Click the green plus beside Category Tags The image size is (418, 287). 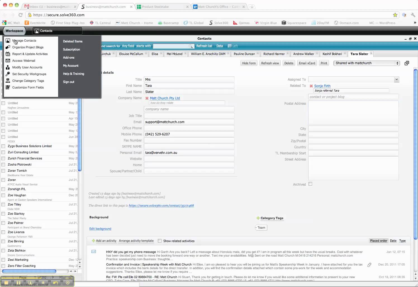point(258,218)
